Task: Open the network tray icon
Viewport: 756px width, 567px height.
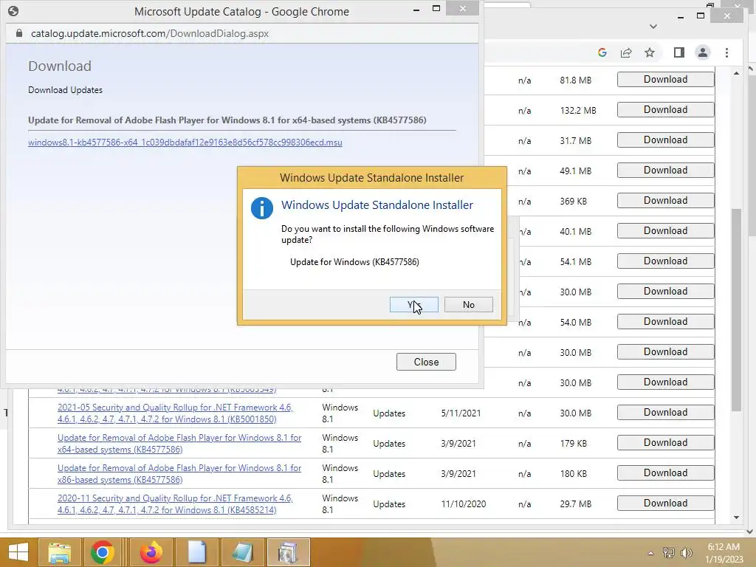Action: click(x=669, y=553)
